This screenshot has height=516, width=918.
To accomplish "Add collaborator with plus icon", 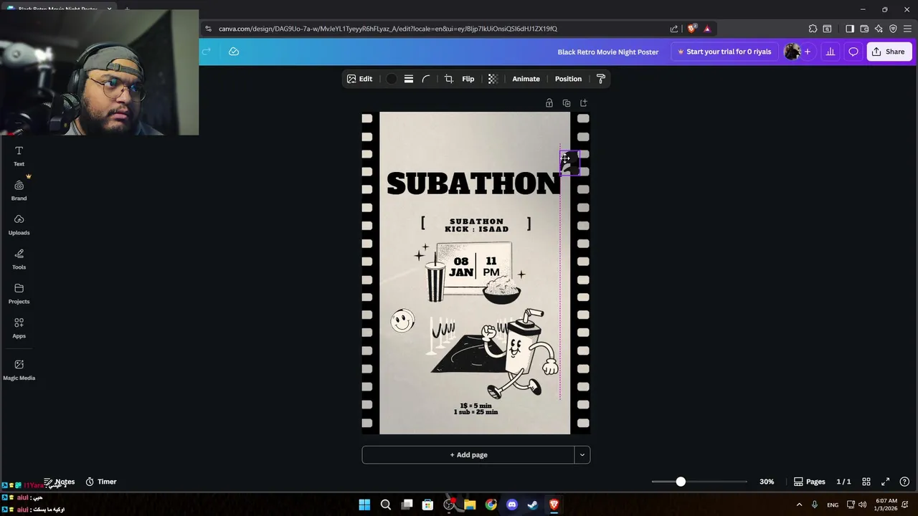I will [x=808, y=52].
